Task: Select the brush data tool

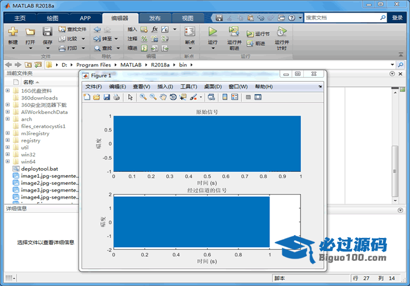Action: [x=193, y=97]
